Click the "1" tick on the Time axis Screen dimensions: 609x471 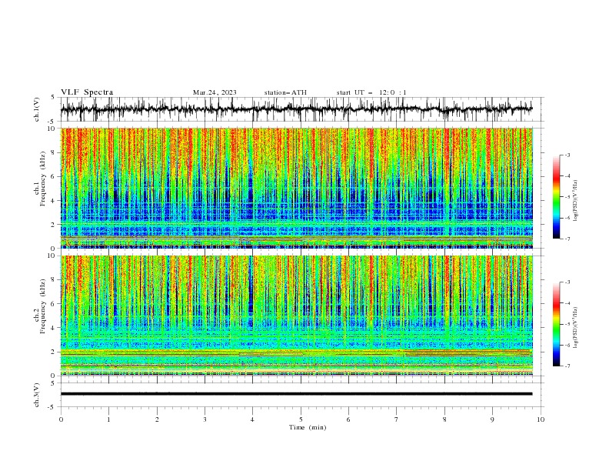(x=109, y=419)
